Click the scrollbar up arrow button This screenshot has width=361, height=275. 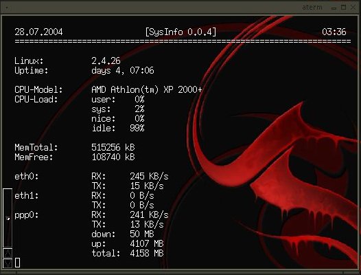8,253
